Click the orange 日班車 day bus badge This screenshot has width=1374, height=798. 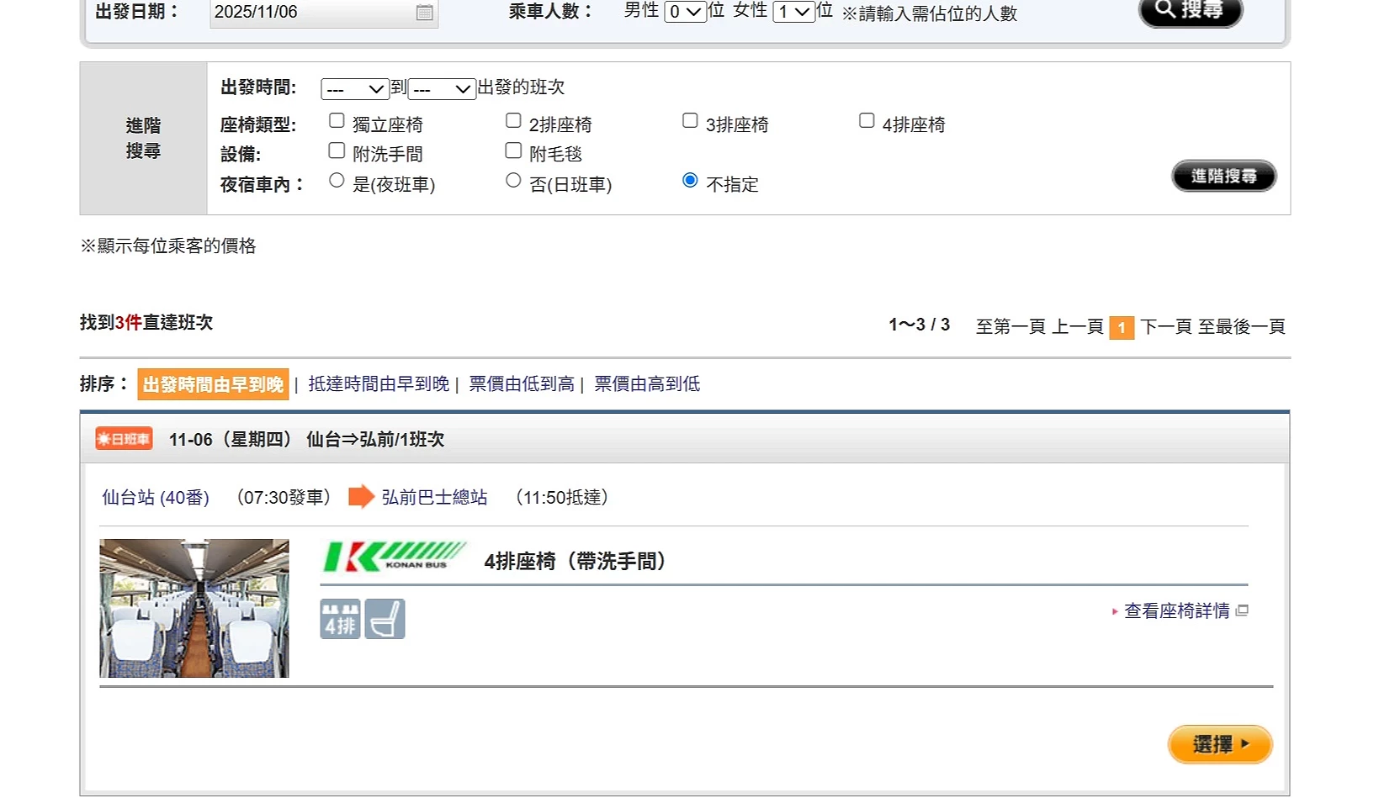tap(124, 439)
